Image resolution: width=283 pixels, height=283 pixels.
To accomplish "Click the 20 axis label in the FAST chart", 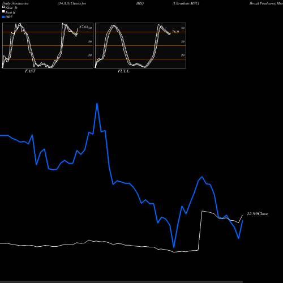I will pos(90,55).
